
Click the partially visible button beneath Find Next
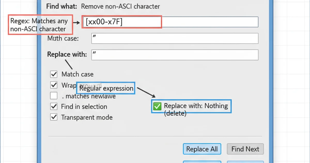[245, 162]
